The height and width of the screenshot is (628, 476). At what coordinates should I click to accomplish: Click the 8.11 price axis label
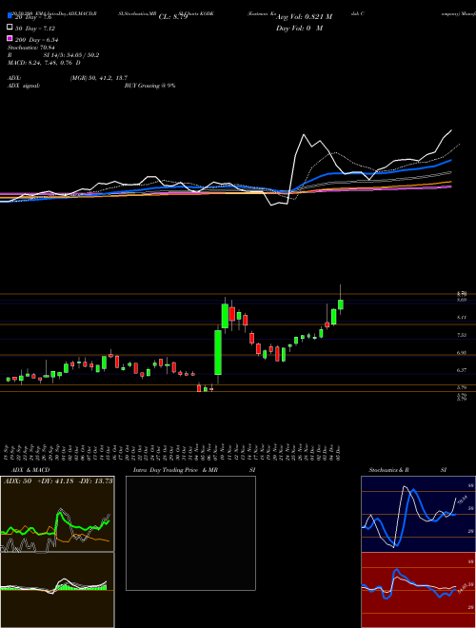[x=462, y=318]
